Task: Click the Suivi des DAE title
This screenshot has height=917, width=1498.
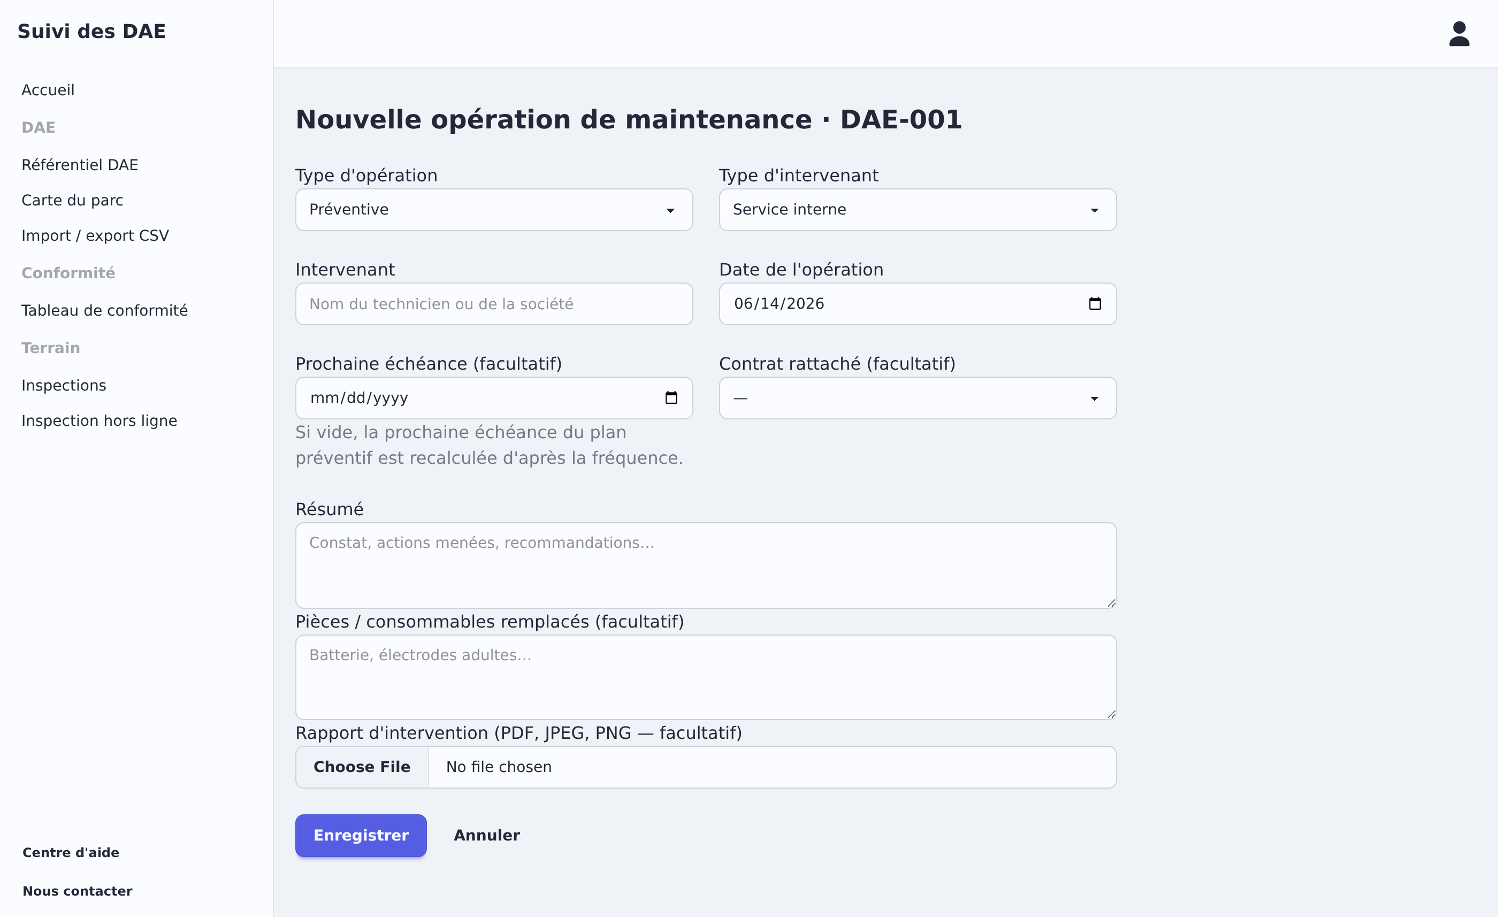Action: (91, 31)
